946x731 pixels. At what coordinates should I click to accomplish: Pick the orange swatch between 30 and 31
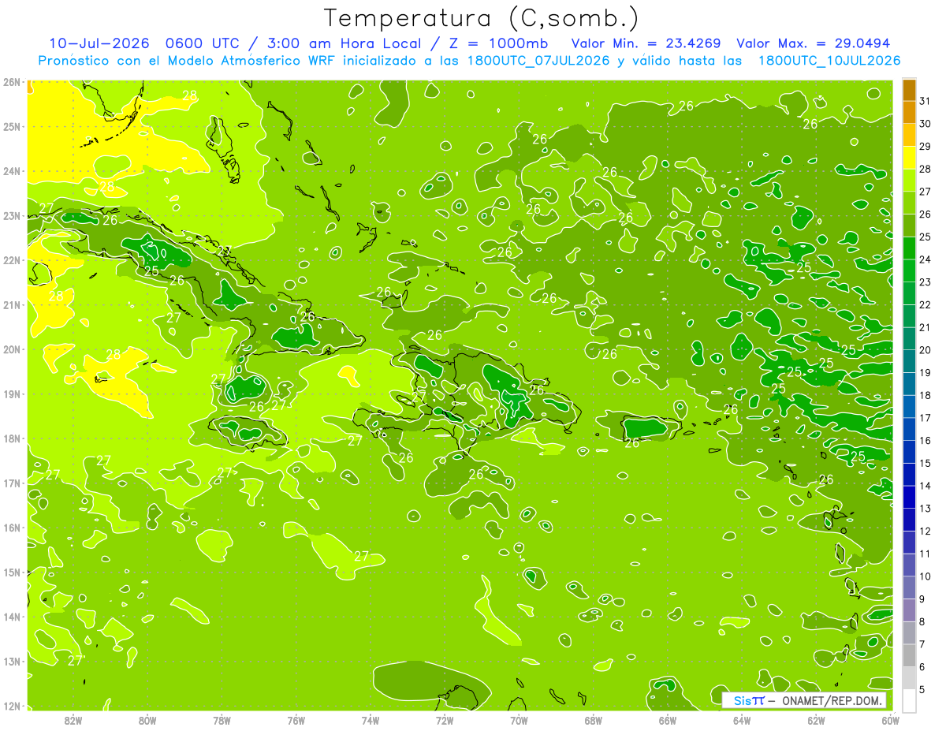tap(909, 113)
